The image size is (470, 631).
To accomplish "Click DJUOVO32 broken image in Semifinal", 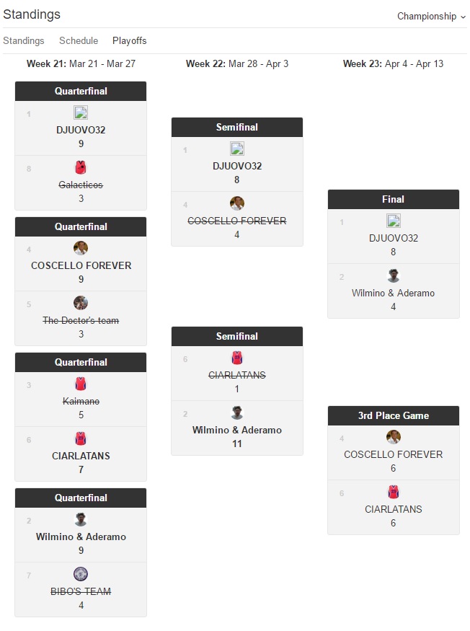I will [x=237, y=149].
